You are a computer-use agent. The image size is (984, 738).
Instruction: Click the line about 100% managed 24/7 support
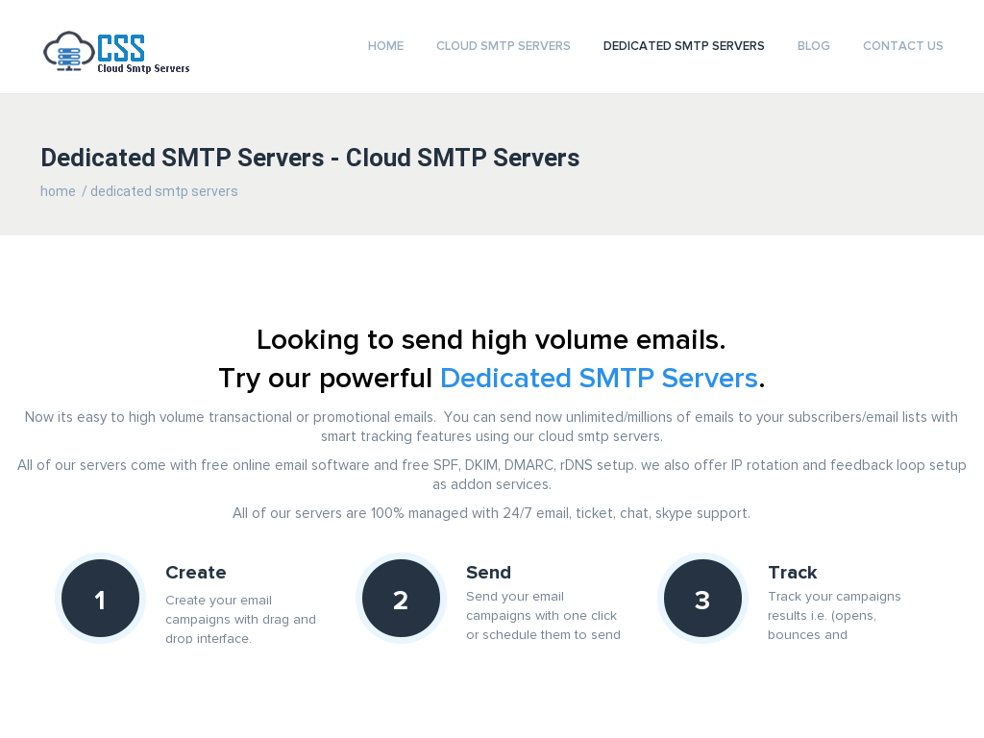coord(491,513)
